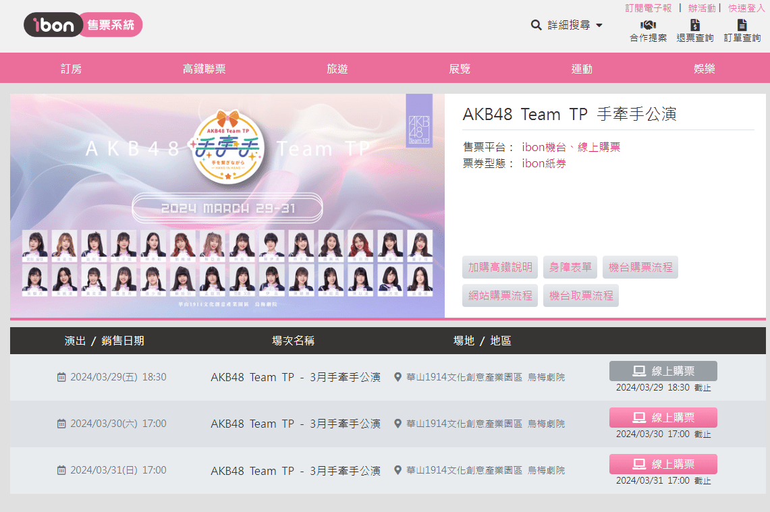This screenshot has width=770, height=512.
Task: Open the 展覽 section
Action: [x=459, y=67]
